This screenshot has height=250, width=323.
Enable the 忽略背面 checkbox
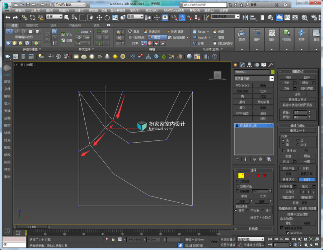(238, 186)
